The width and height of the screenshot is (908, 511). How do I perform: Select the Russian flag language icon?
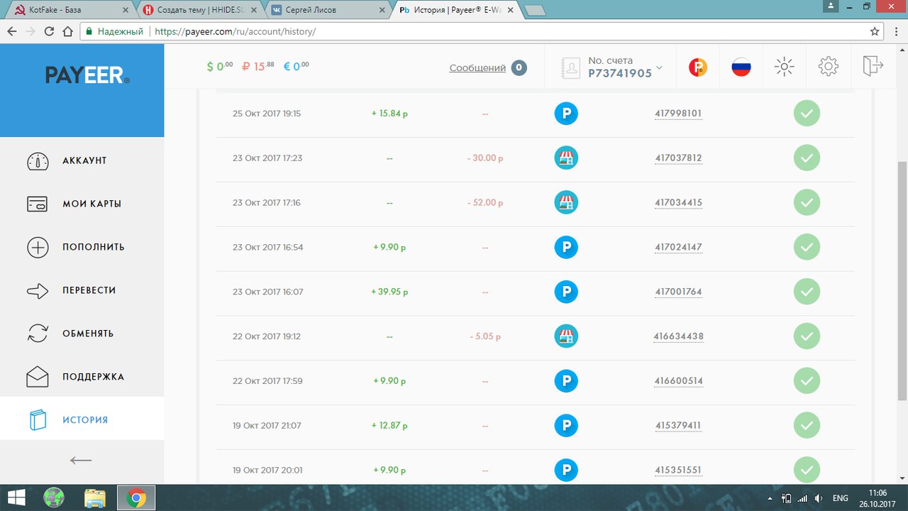tap(741, 67)
